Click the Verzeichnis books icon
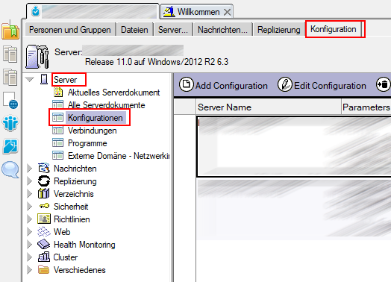The width and height of the screenshot is (391, 282). click(x=44, y=193)
